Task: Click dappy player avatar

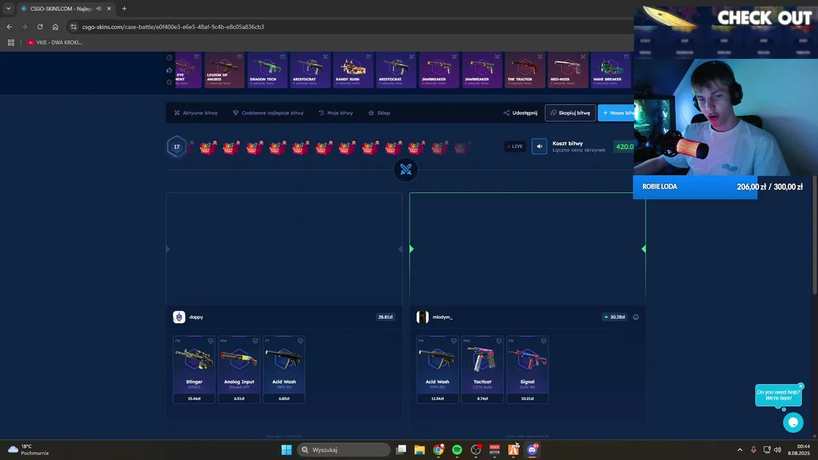Action: point(179,317)
